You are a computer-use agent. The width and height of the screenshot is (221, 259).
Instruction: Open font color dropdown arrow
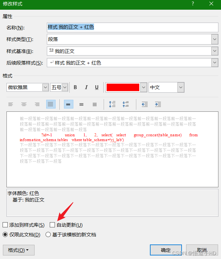(x=143, y=88)
